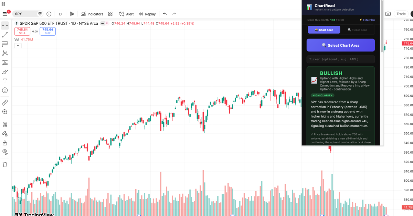Open the D interval selector
Screen dimensions: 413x216
60,14
